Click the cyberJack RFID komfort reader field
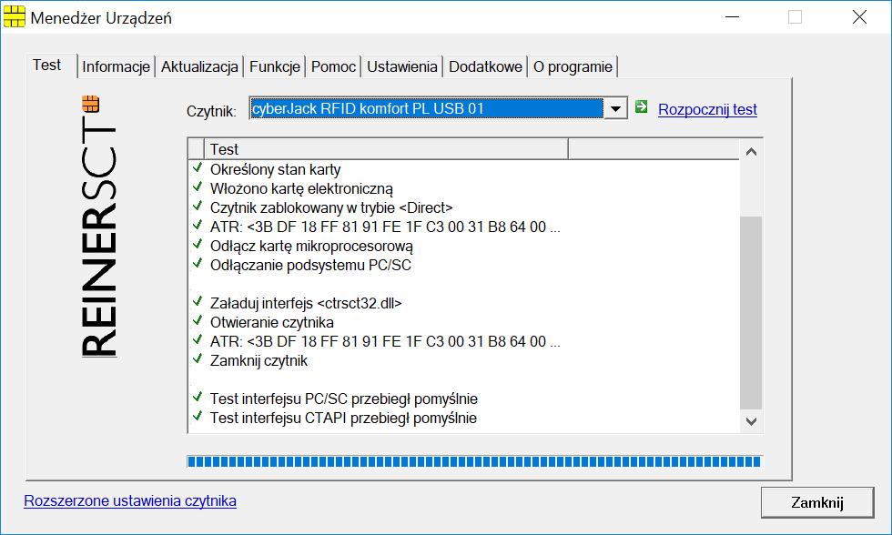The height and width of the screenshot is (535, 892). (x=427, y=108)
